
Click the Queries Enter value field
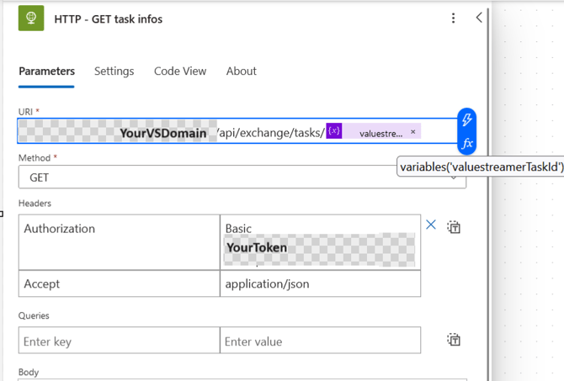[320, 341]
